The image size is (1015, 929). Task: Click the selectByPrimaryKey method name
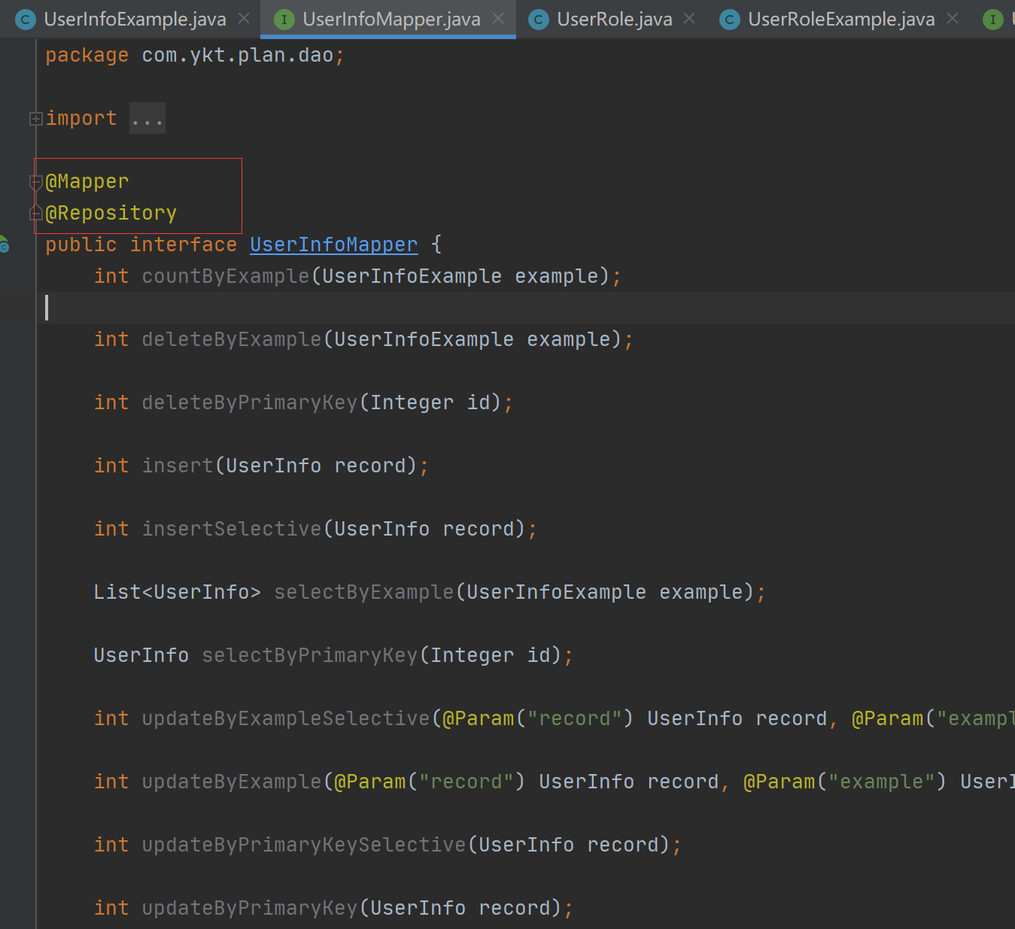pos(309,655)
